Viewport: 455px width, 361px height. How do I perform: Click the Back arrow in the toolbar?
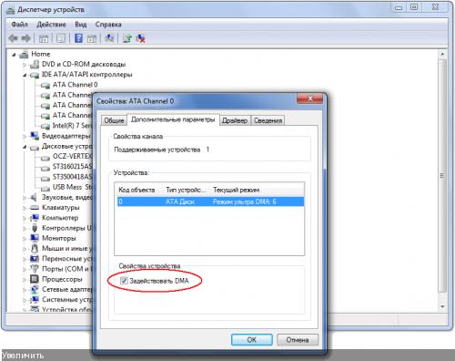pos(14,38)
